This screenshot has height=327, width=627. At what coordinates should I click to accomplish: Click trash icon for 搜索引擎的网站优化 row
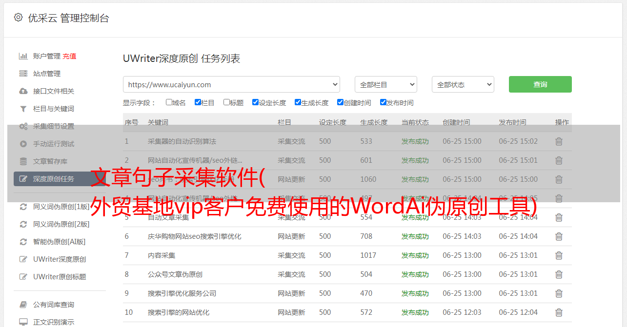[559, 312]
